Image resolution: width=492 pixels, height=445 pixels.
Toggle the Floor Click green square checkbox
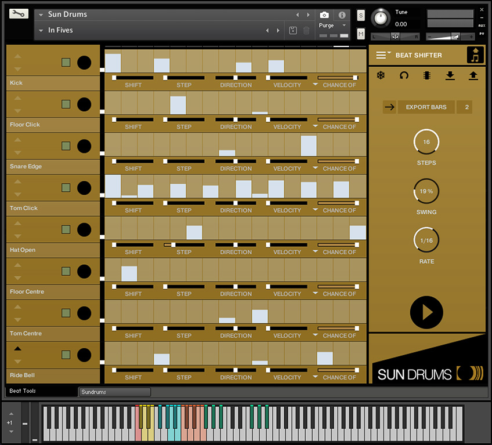(66, 104)
